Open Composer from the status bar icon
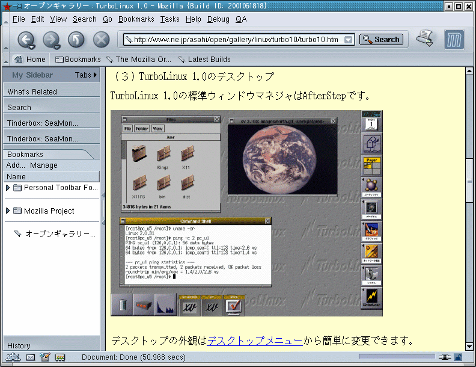The width and height of the screenshot is (476, 367). 45,357
